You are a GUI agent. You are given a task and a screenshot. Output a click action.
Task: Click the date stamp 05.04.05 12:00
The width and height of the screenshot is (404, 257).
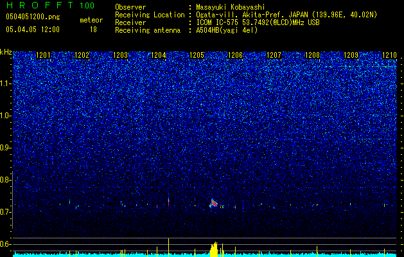[x=33, y=29]
